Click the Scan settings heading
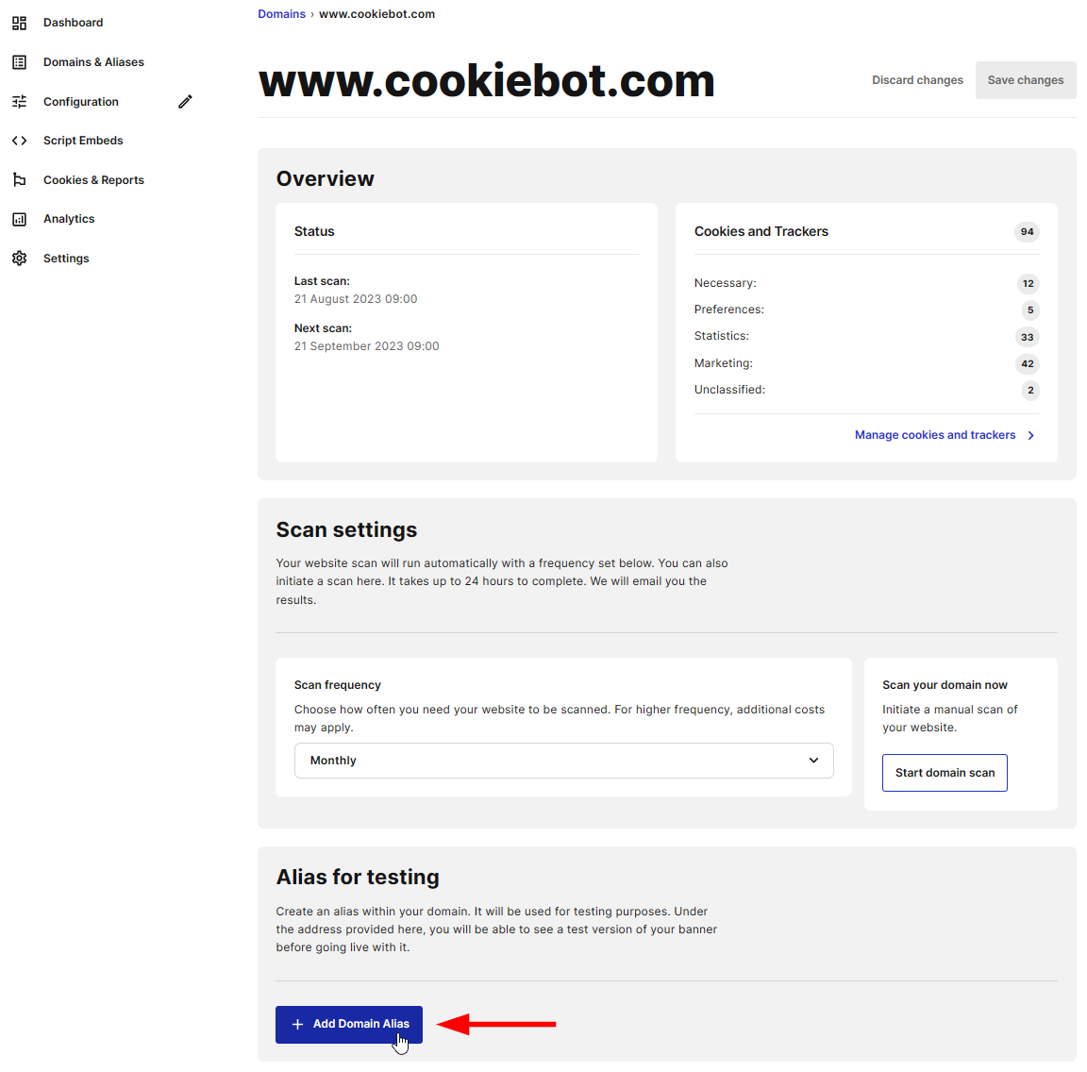 coord(346,530)
